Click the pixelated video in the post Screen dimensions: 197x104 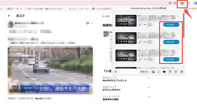click(x=50, y=70)
